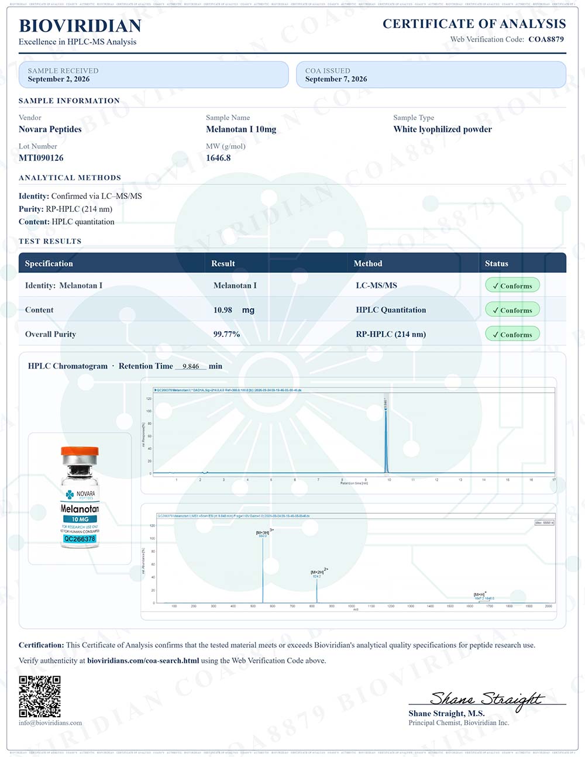Image resolution: width=585 pixels, height=757 pixels.
Task: Open the HPLC chromatogram plot image
Action: click(349, 435)
